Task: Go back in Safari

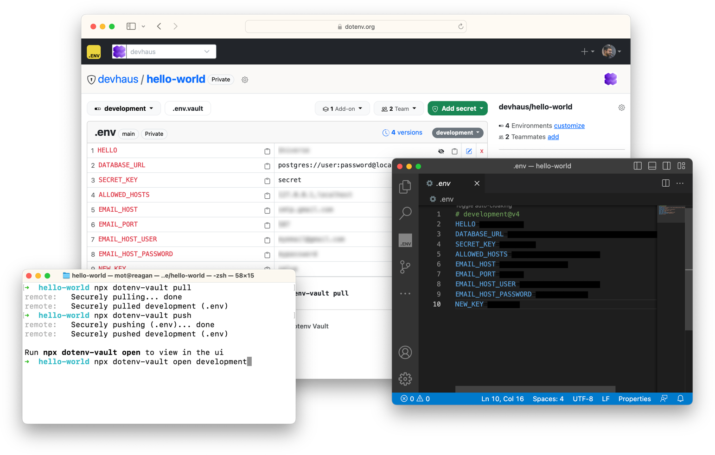Action: (159, 26)
